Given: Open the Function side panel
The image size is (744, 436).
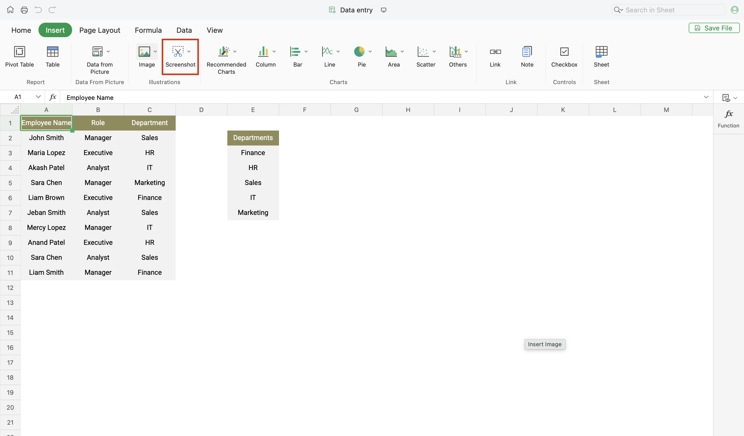Looking at the screenshot, I should (x=728, y=118).
